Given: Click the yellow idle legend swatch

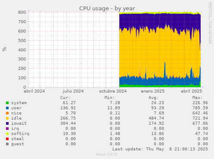Looking at the screenshot, I should click(x=7, y=118).
